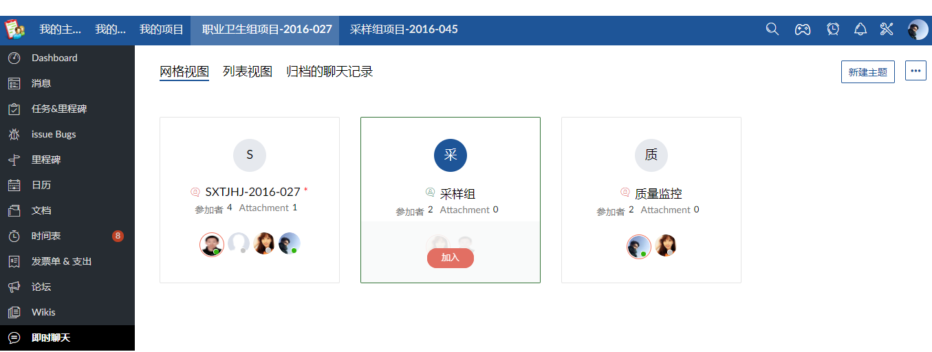Open the search icon in top bar
The width and height of the screenshot is (932, 352).
coord(772,29)
